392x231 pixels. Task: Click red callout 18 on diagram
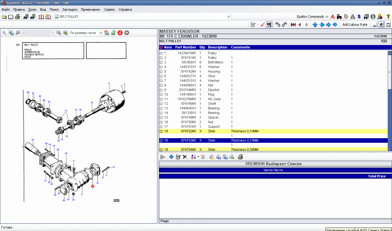tap(92, 186)
